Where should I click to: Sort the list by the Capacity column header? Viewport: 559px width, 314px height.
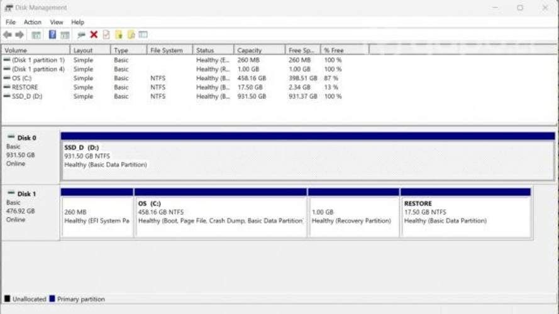click(249, 50)
